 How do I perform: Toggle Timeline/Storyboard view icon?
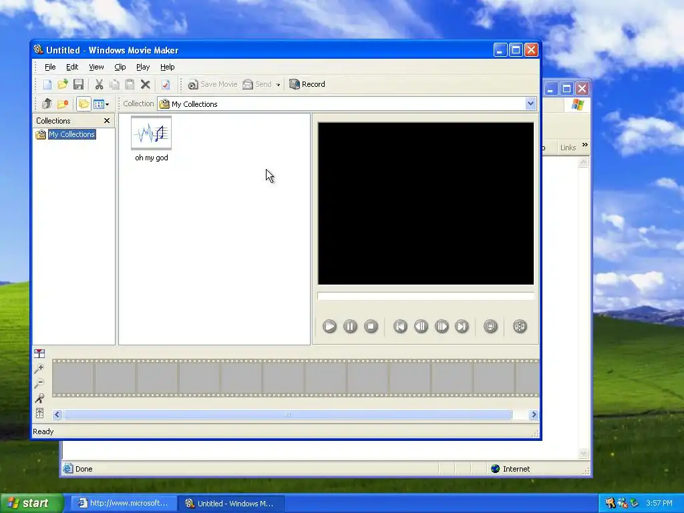click(x=39, y=353)
